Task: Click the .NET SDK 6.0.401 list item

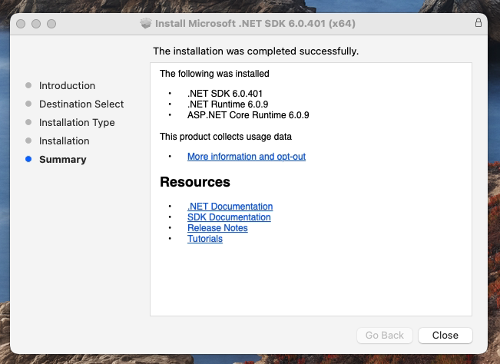Action: click(x=225, y=94)
